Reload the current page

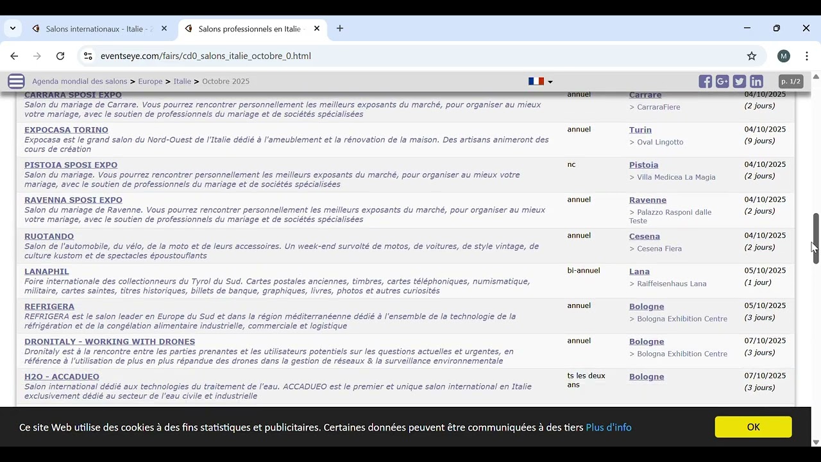pos(60,56)
